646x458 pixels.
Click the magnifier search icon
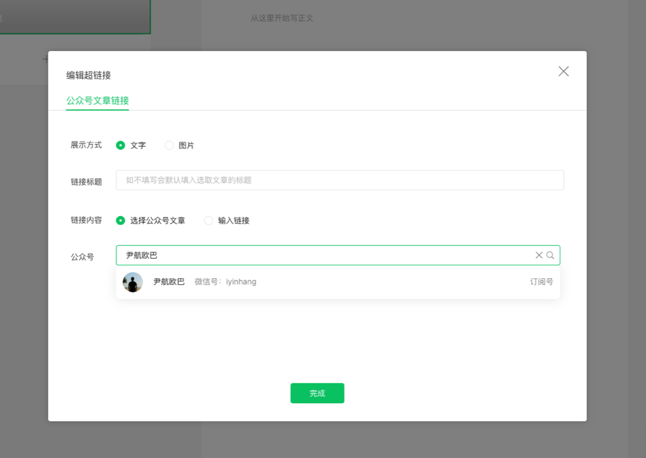(x=550, y=255)
